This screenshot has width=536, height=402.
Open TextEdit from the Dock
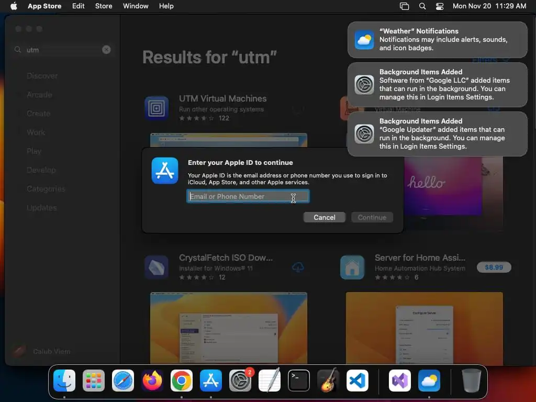(270, 381)
